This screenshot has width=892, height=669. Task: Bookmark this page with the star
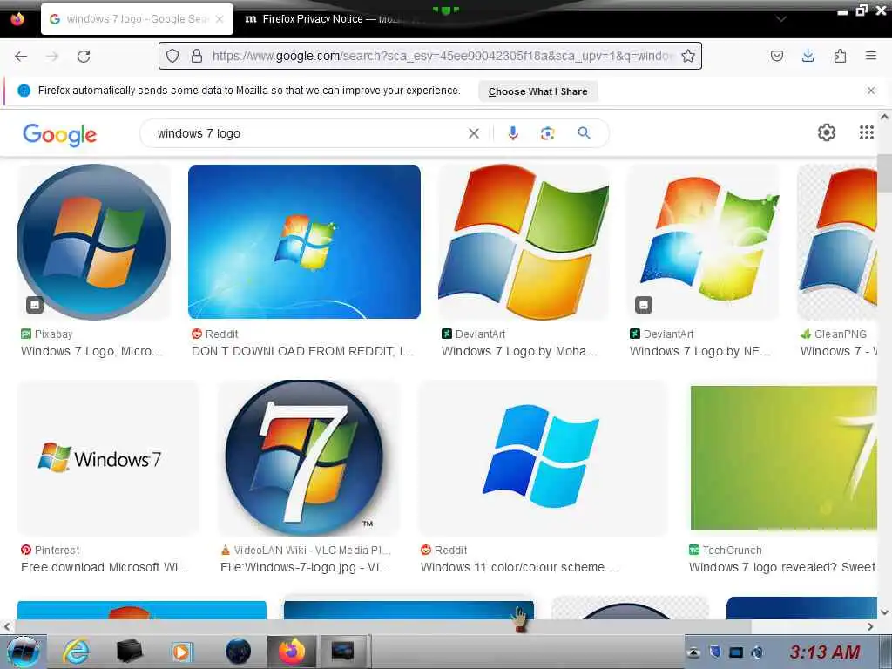pyautogui.click(x=688, y=56)
